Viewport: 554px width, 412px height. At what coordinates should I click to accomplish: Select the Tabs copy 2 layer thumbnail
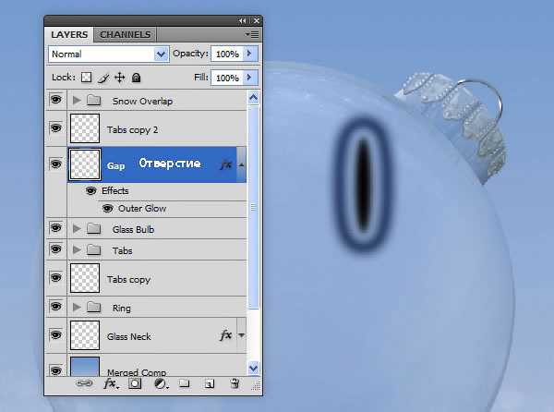click(x=85, y=127)
